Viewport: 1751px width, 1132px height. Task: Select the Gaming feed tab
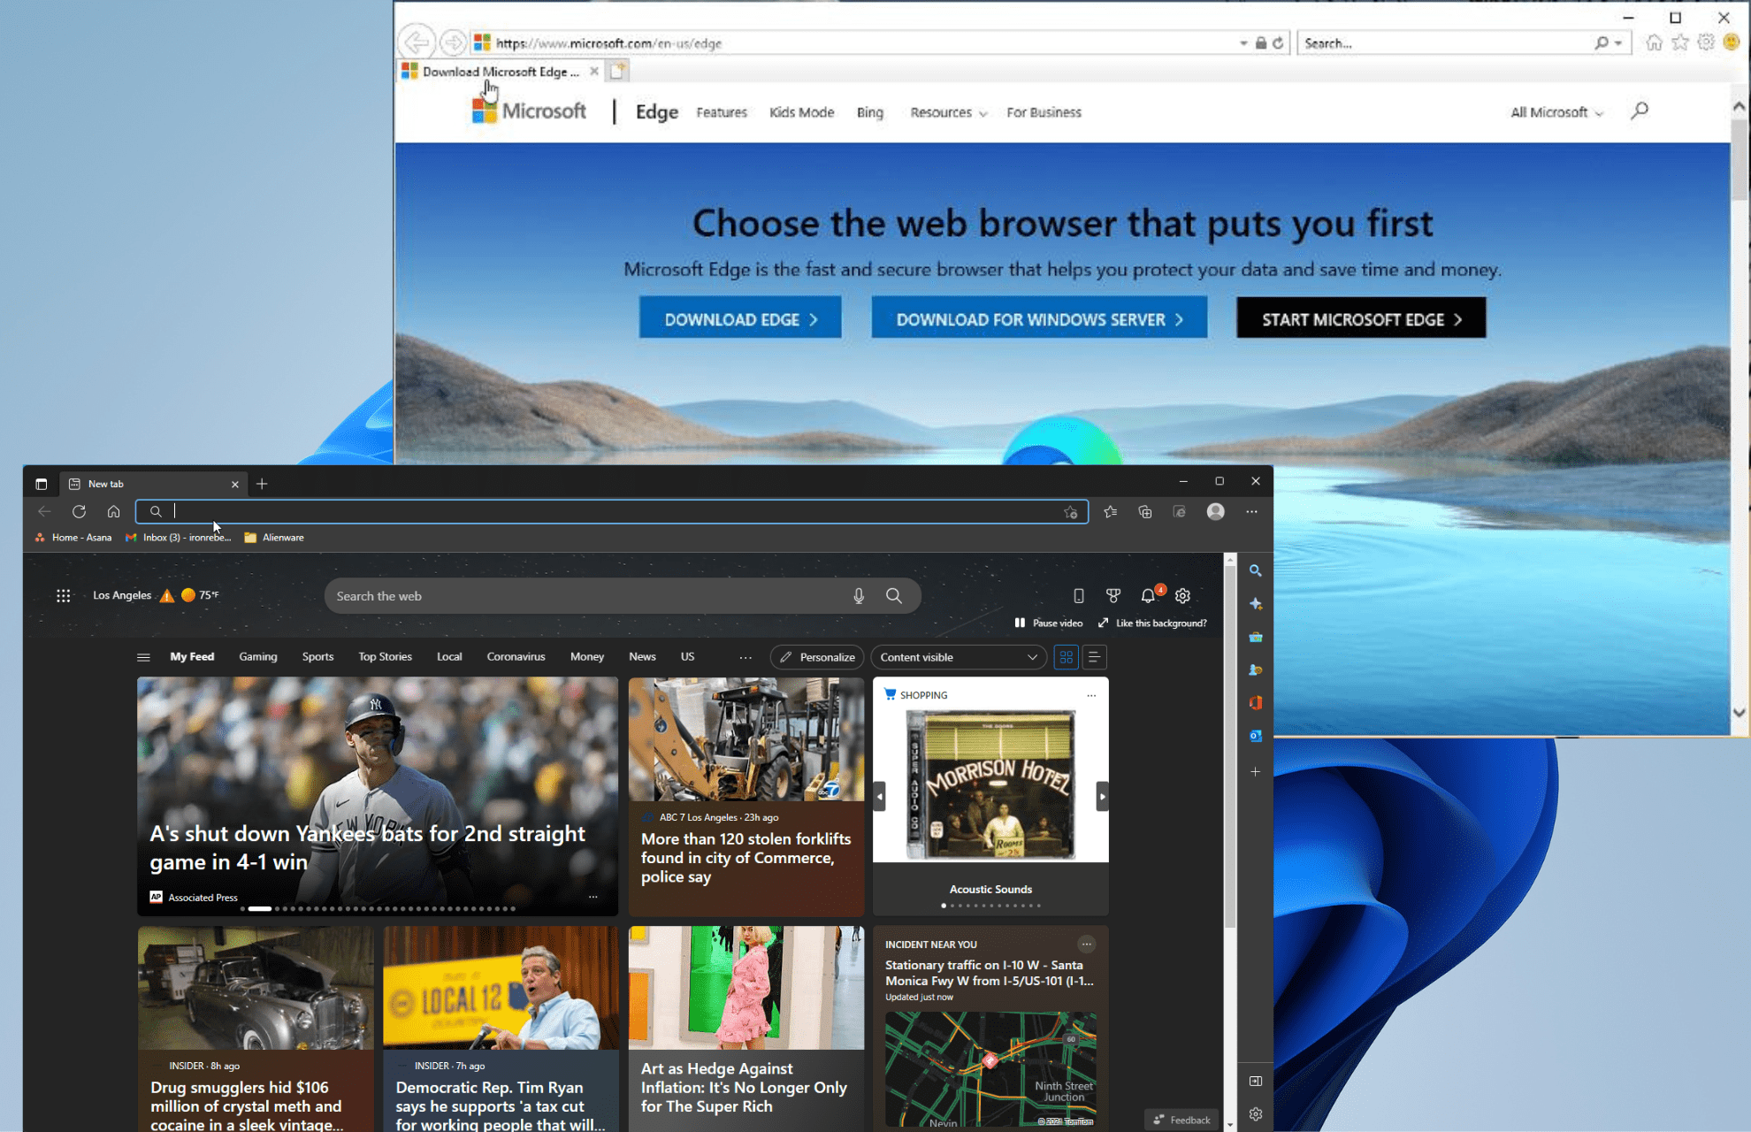[258, 656]
